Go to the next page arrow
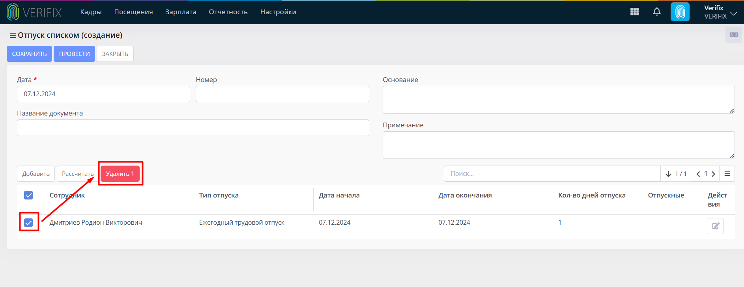Screen dimensions: 744x287 point(713,174)
